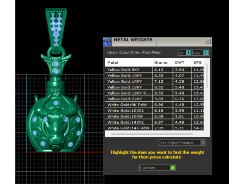
Task: Select the Yellow Gold:22KY row
Action: coord(154,99)
